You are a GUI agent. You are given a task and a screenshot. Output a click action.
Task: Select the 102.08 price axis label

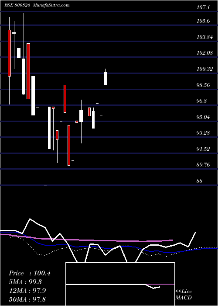pyautogui.click(x=204, y=53)
